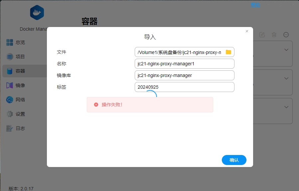Click the 设置 gear icon
The width and height of the screenshot is (299, 191).
click(10, 114)
